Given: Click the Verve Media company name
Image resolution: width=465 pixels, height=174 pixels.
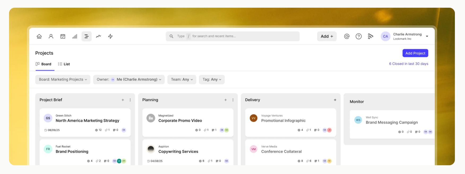Looking at the screenshot, I should 269,146.
